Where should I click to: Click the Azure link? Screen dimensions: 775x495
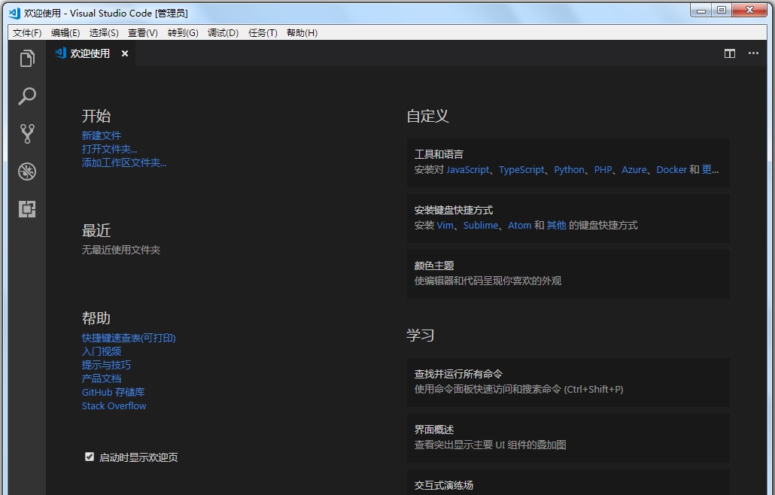634,169
